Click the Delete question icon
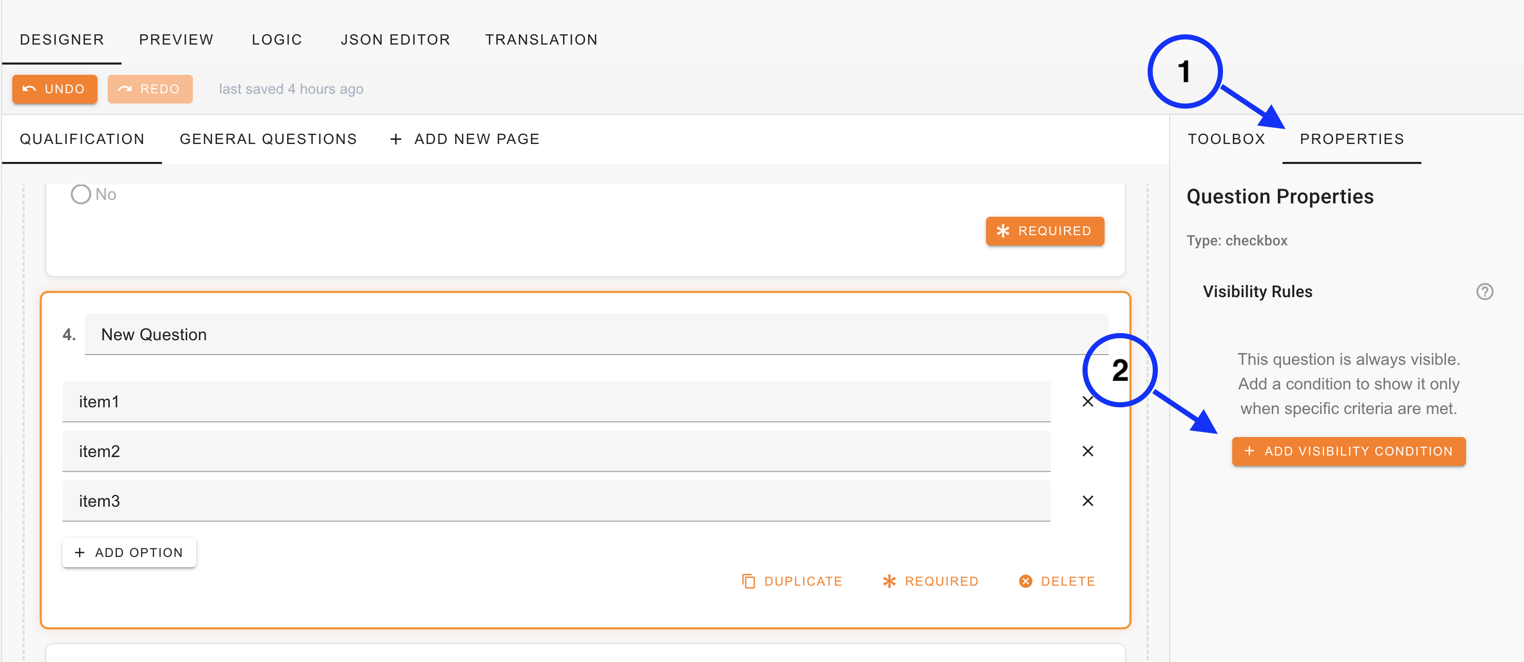Viewport: 1524px width, 662px height. [1025, 581]
